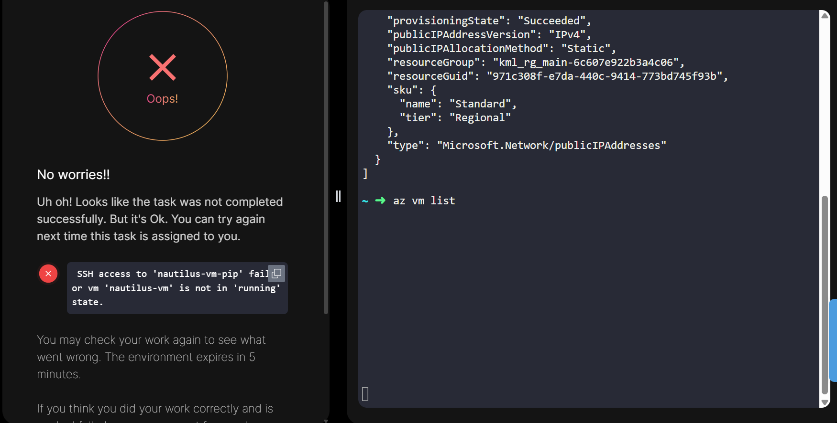The height and width of the screenshot is (423, 837).
Task: Click the 'No worries!!' heading
Action: tap(74, 175)
